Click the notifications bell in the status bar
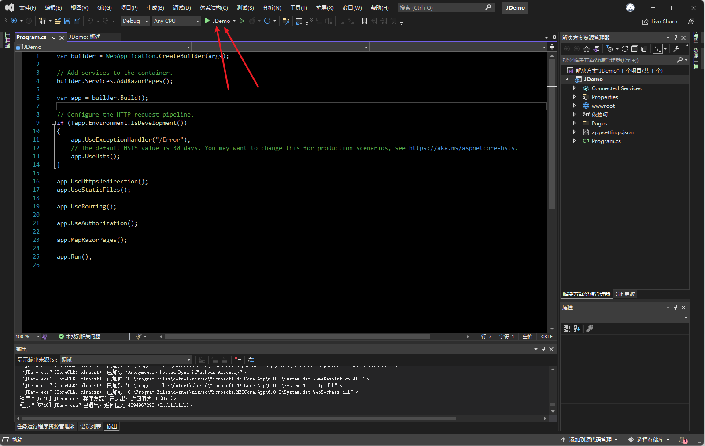This screenshot has height=446, width=705. [683, 440]
